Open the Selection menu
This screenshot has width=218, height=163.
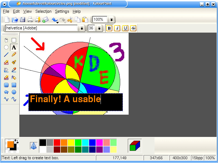43,11
